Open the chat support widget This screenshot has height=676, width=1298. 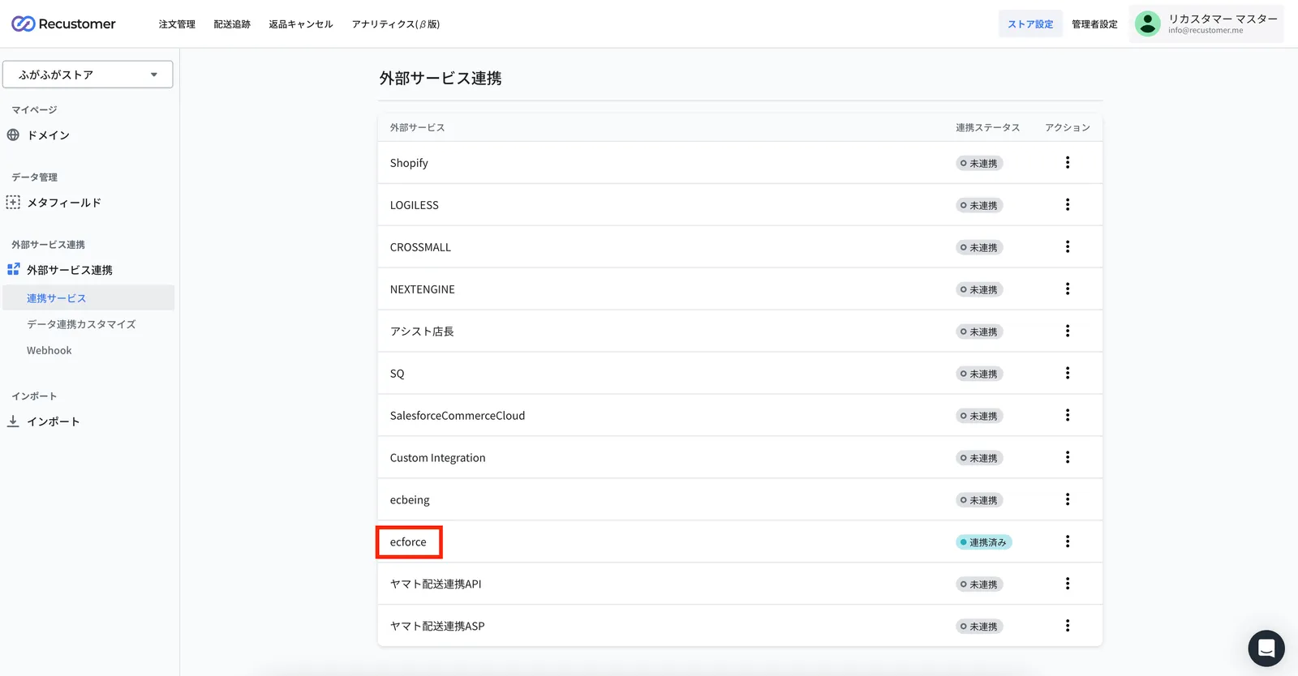click(x=1266, y=648)
